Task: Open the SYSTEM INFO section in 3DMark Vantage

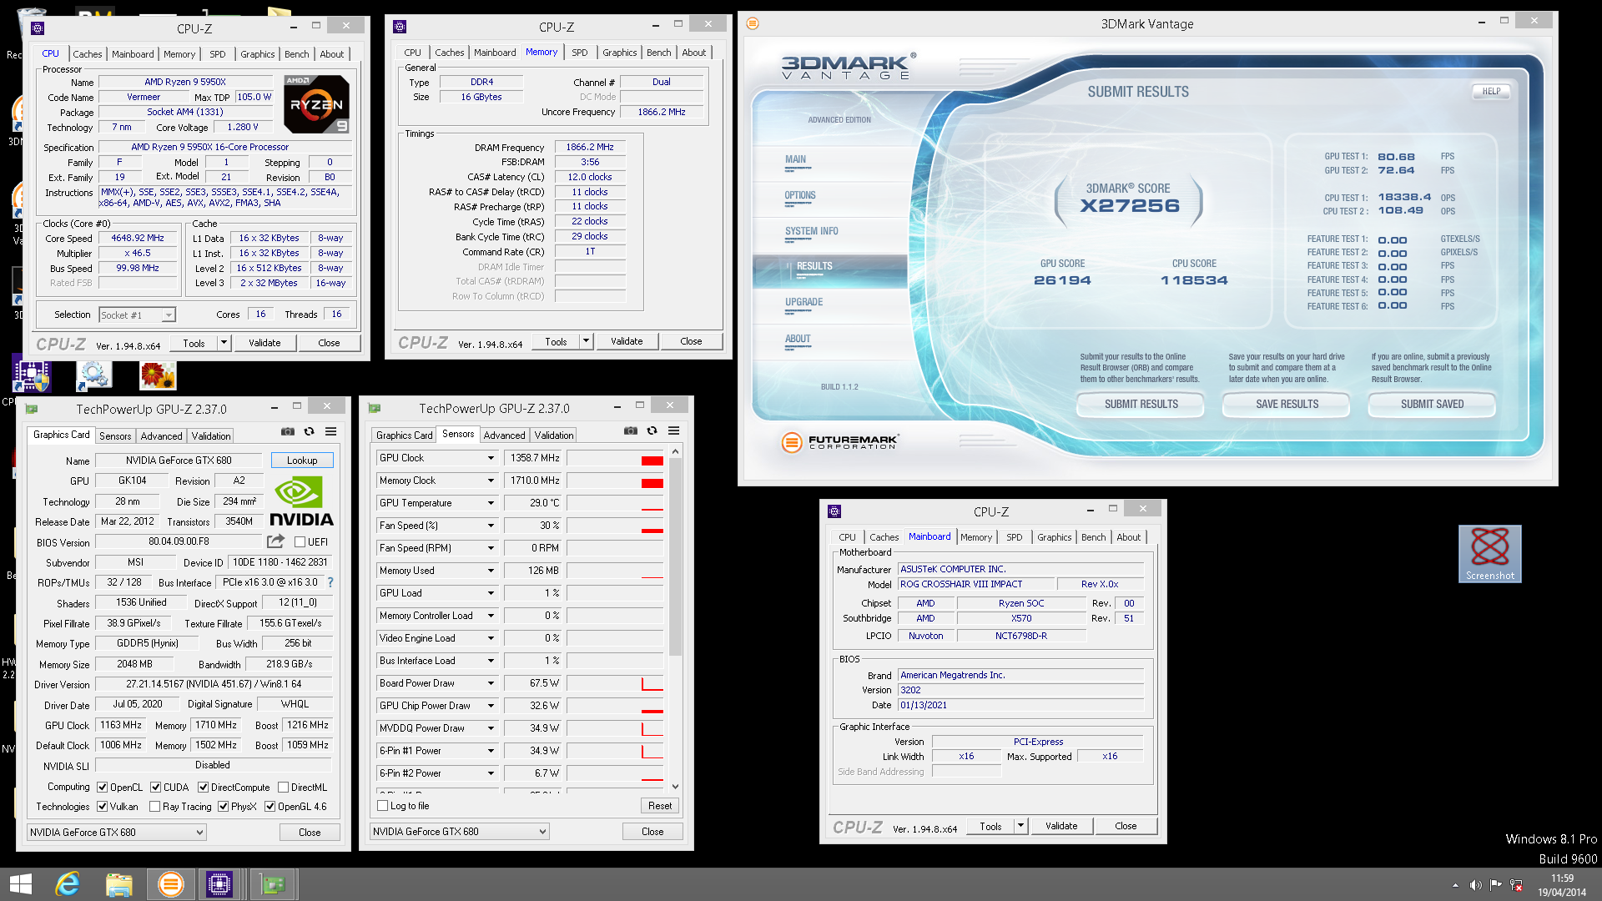Action: tap(811, 232)
